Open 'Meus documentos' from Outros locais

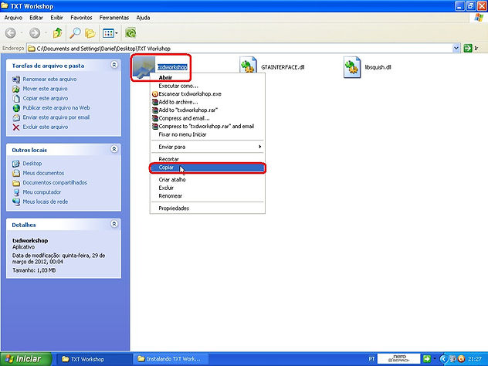coord(43,173)
